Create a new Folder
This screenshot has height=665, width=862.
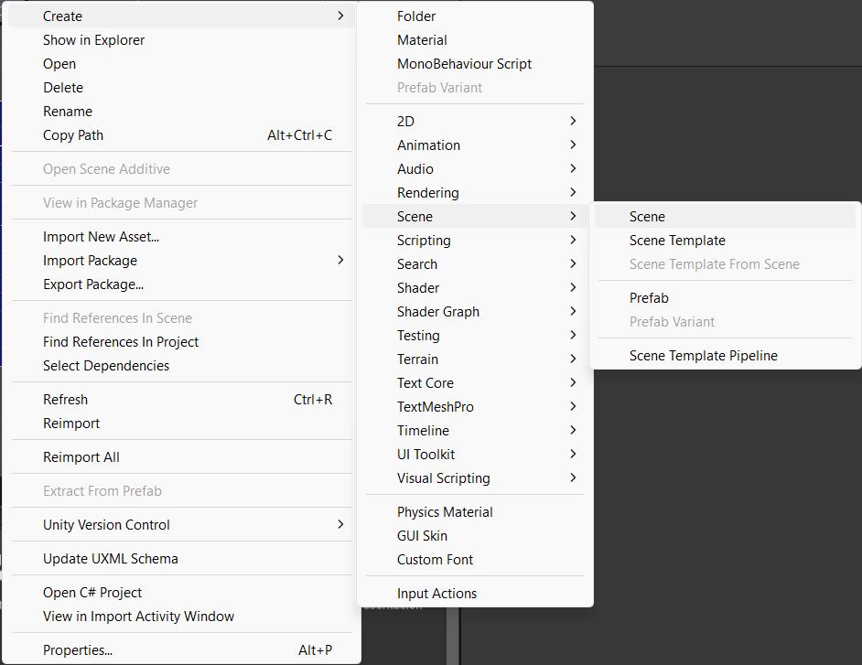pos(475,16)
